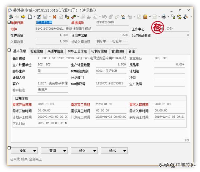Open the 转出 dropdown button

coord(114,151)
